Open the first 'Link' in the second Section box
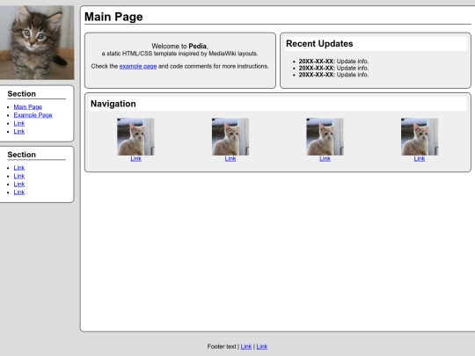Image resolution: width=475 pixels, height=356 pixels. [x=19, y=168]
